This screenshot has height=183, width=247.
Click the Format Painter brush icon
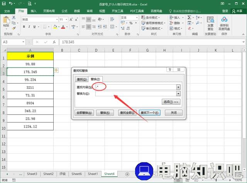point(14,28)
